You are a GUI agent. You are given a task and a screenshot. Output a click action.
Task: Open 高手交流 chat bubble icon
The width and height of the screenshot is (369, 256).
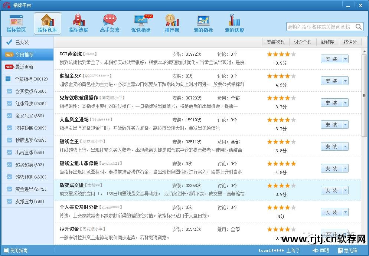tap(110, 20)
